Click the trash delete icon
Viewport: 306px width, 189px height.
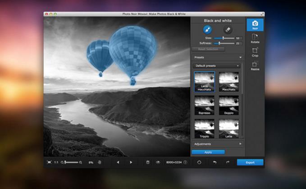coord(148,162)
